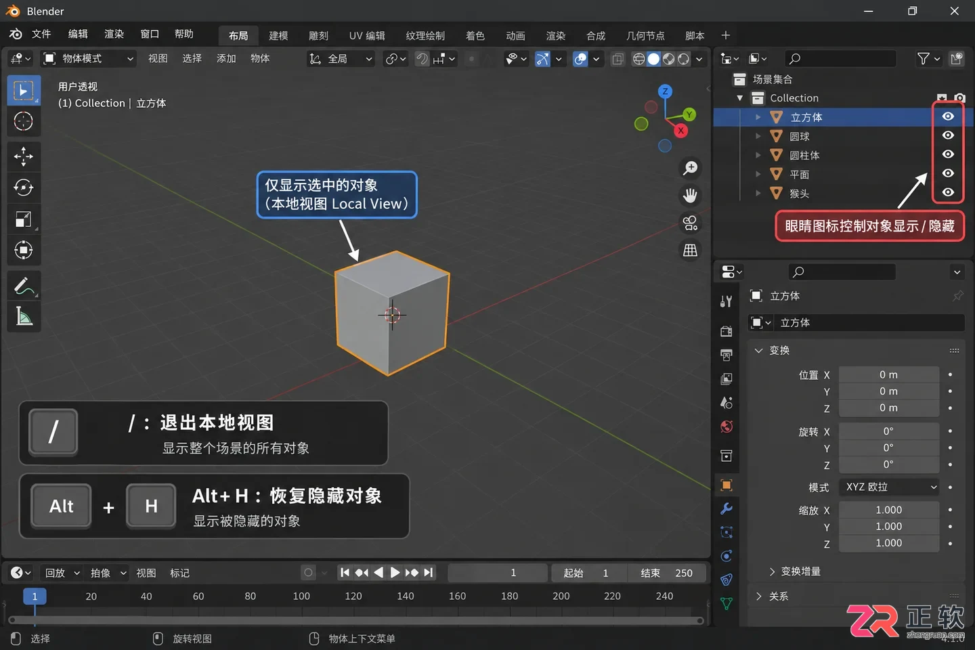Select the Transform tool
The image size is (975, 650).
(24, 251)
